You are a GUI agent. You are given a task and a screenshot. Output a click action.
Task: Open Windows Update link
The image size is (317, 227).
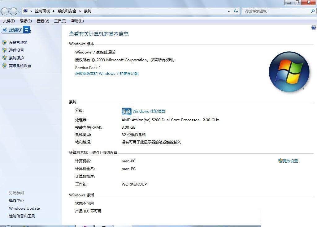point(24,208)
